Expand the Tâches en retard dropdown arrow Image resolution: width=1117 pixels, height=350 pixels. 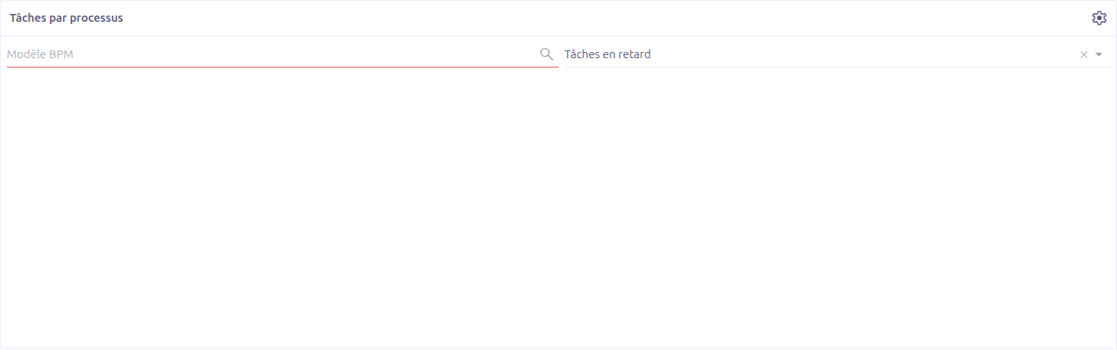1098,55
